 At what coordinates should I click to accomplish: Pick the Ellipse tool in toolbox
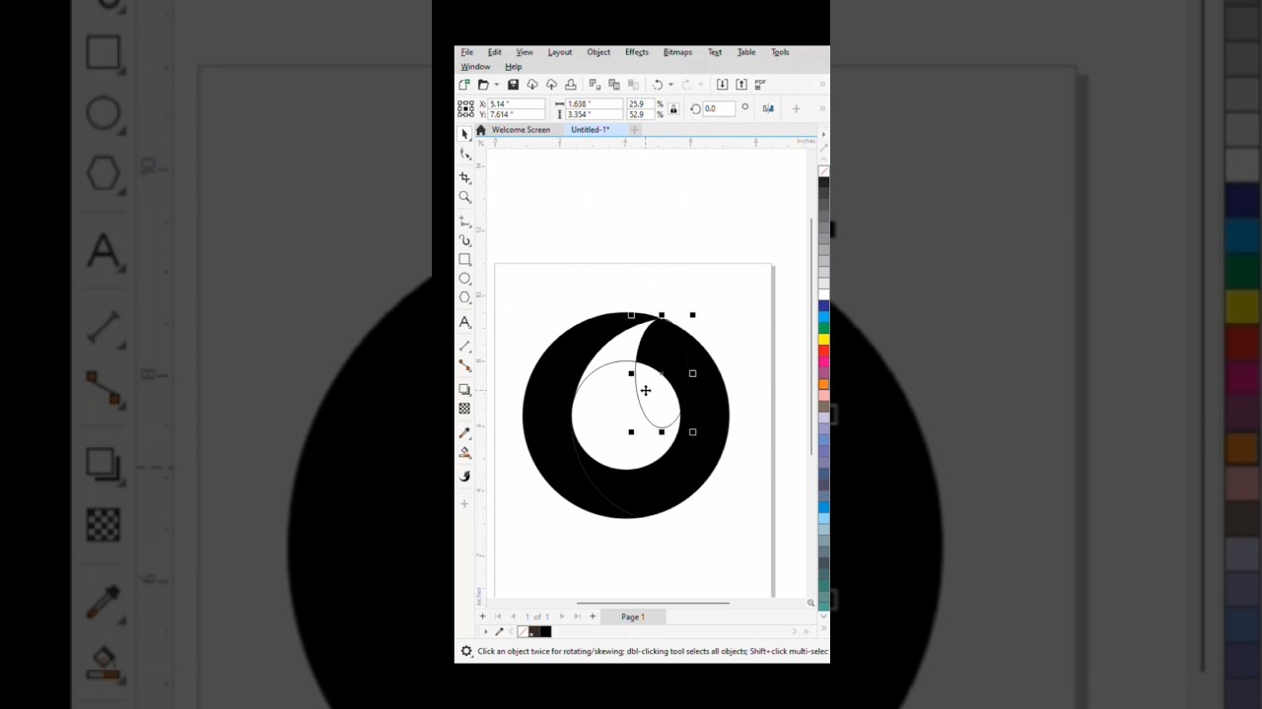pyautogui.click(x=464, y=279)
